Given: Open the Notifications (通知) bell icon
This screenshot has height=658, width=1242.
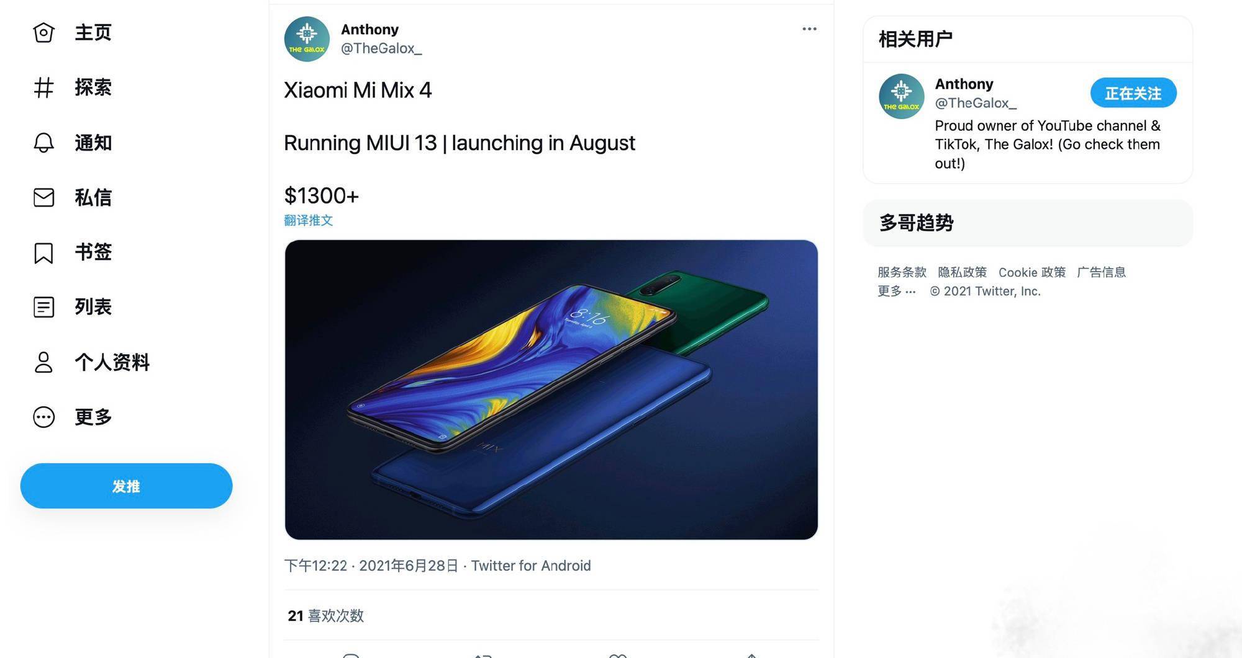Looking at the screenshot, I should click(43, 143).
